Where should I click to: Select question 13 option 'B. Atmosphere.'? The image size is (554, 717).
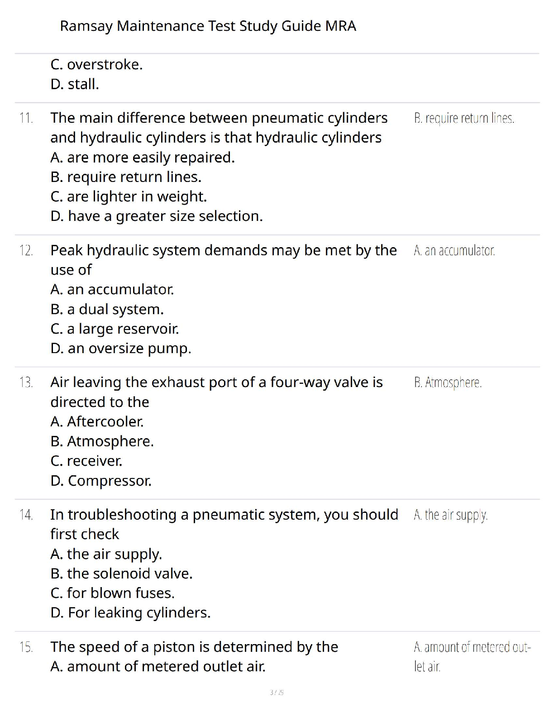(x=102, y=441)
